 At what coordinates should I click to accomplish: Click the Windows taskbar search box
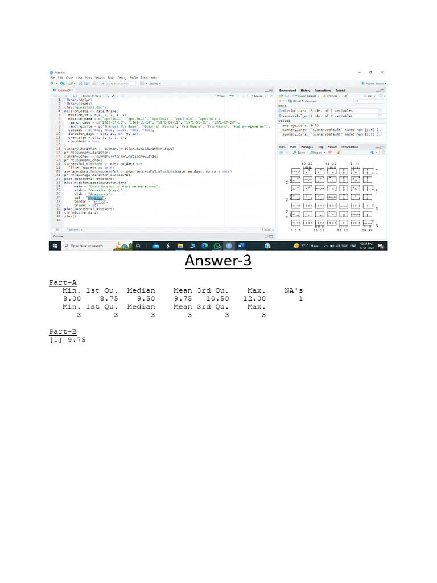coord(85,245)
